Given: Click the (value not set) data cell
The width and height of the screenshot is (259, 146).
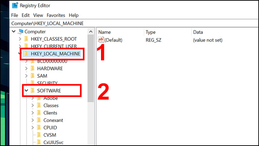Looking at the screenshot, I should (x=208, y=40).
